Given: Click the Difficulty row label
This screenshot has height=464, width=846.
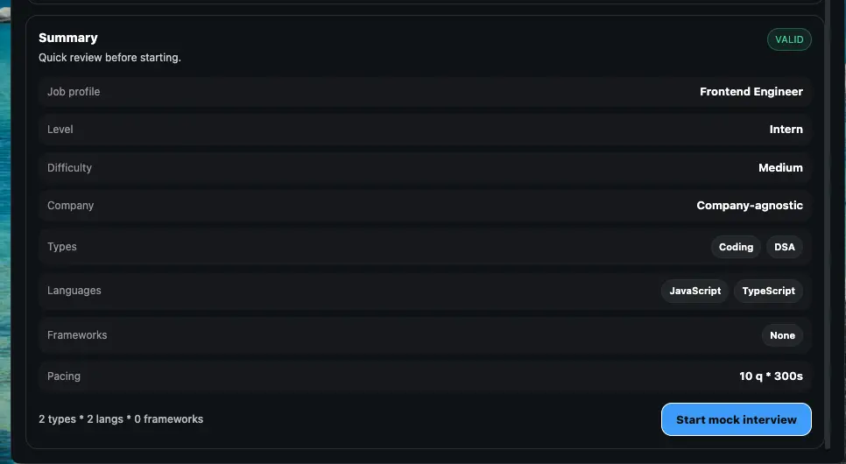Looking at the screenshot, I should click(69, 168).
